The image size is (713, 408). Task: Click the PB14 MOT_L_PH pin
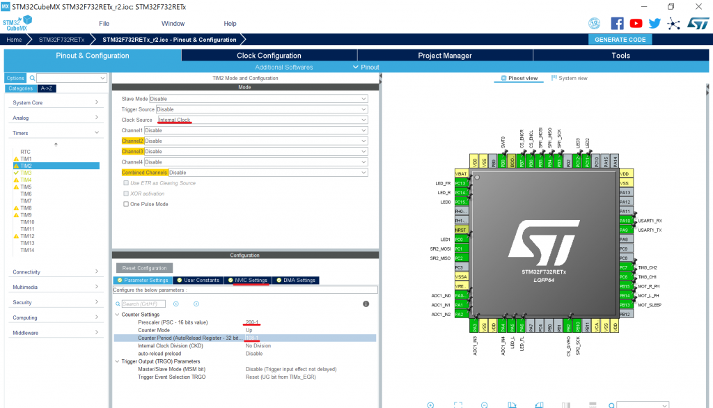coord(626,296)
